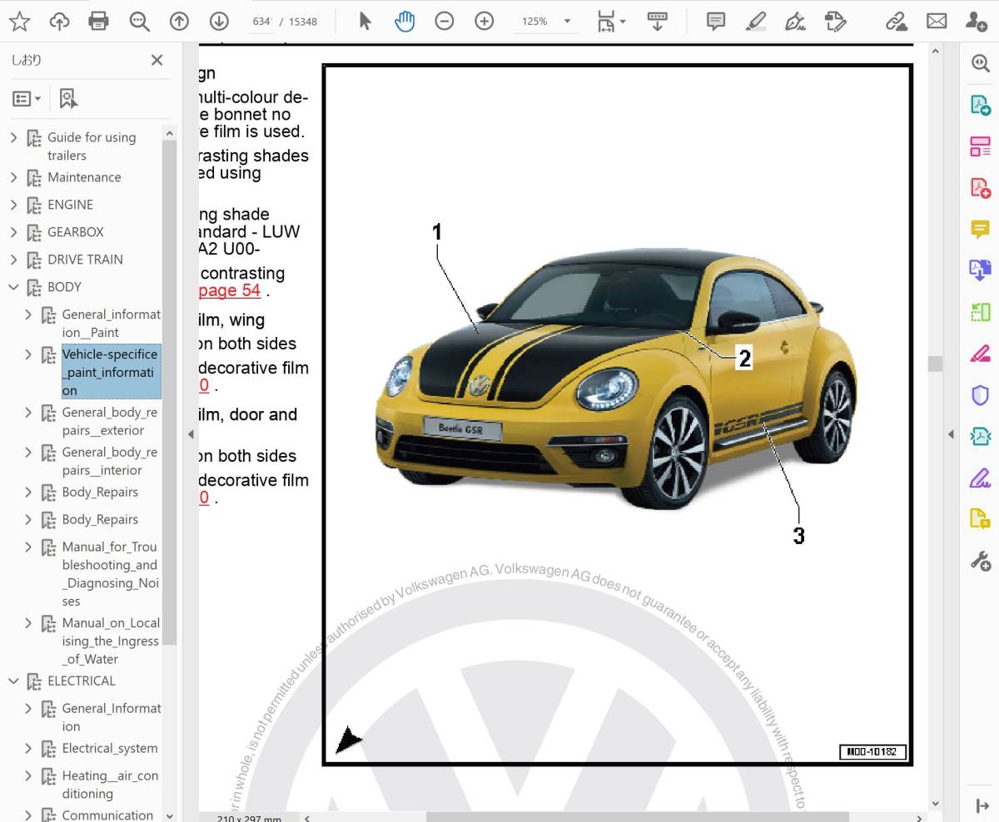
Task: Open the Export PDF tool
Action: point(980,105)
